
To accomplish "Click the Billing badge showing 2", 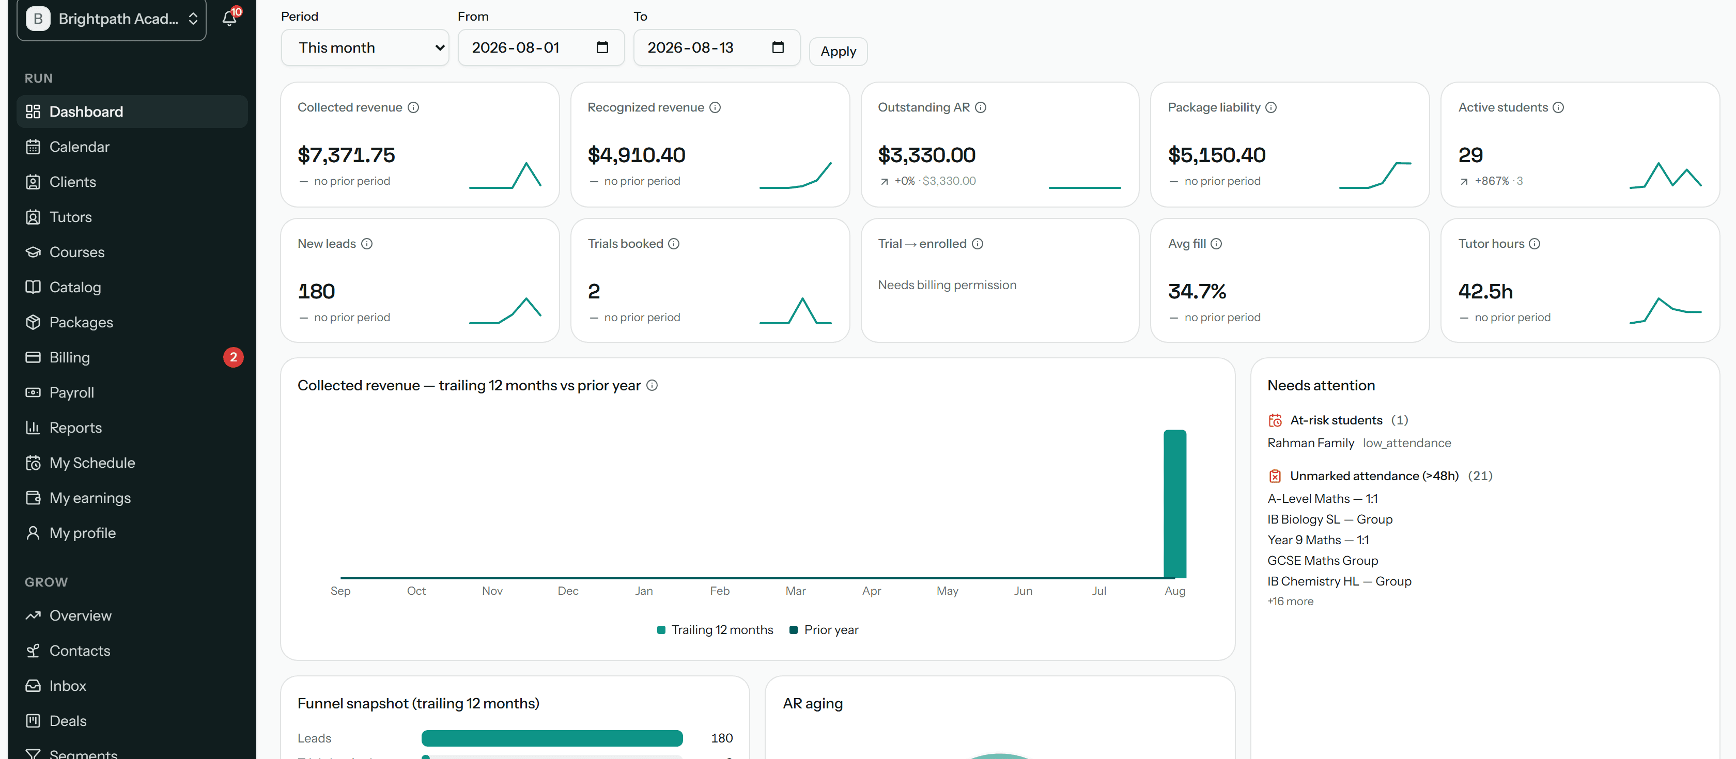I will point(233,358).
